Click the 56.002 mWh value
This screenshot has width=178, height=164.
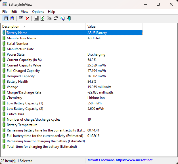(x=97, y=76)
